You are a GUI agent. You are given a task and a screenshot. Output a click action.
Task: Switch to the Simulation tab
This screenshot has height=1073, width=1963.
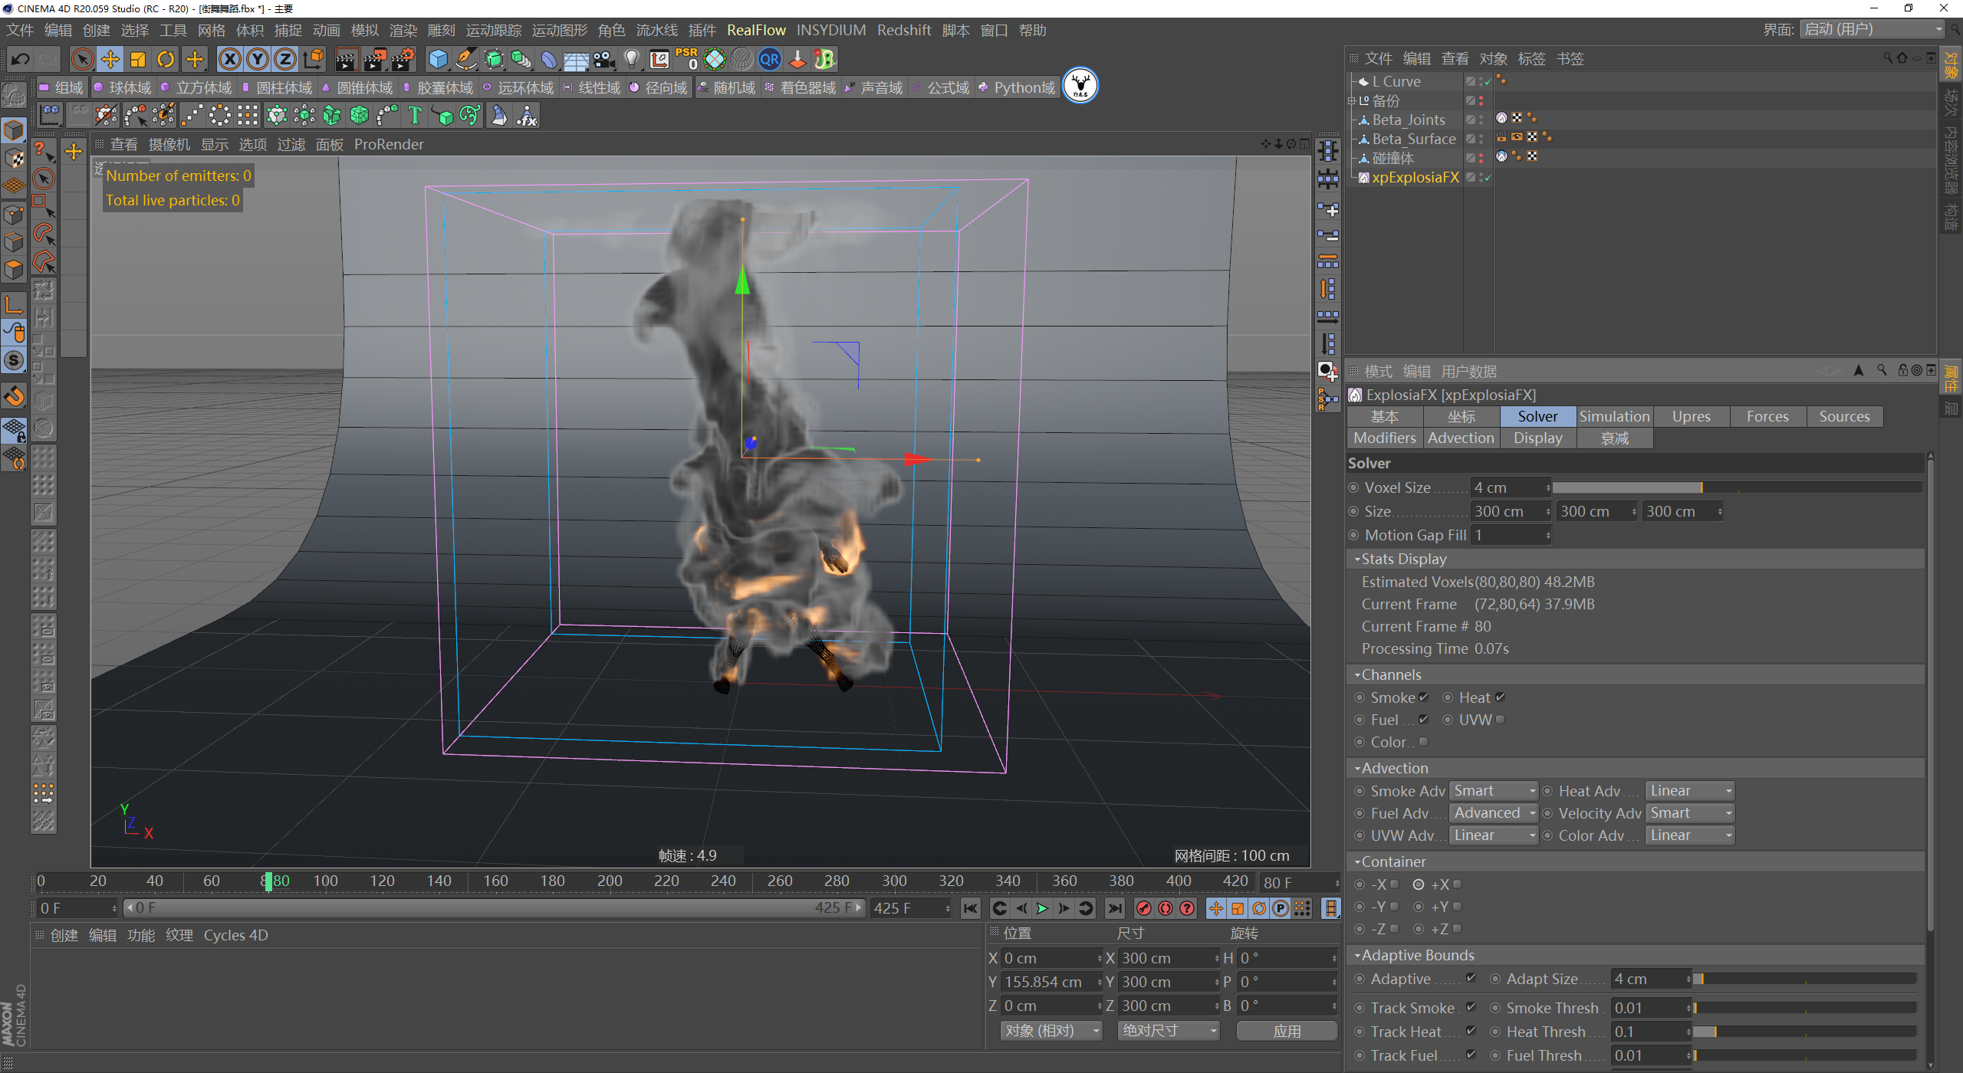[1614, 416]
